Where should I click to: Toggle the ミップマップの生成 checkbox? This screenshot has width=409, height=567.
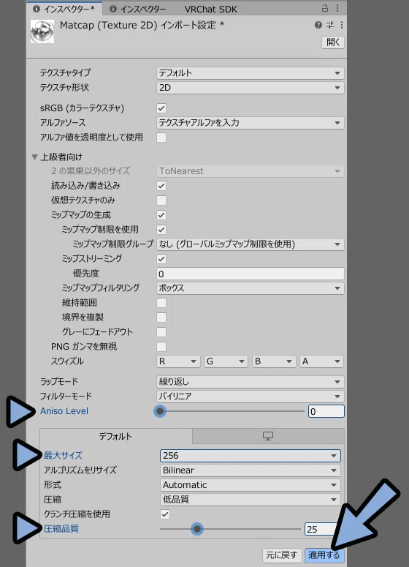pyautogui.click(x=161, y=215)
